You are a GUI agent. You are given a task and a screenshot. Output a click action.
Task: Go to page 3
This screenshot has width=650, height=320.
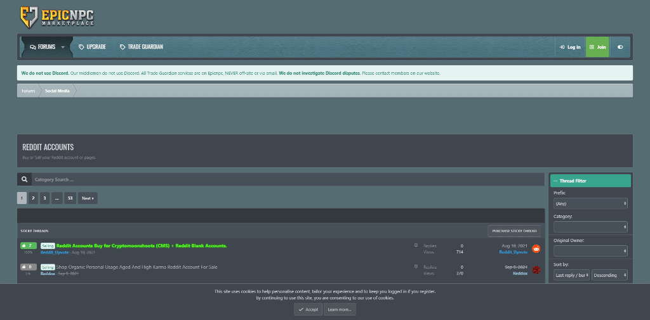pos(45,198)
